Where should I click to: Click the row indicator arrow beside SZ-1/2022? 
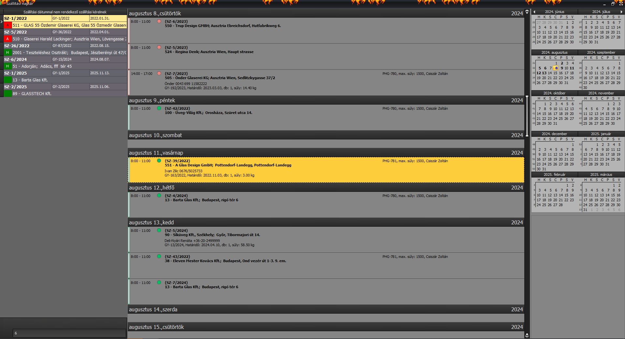(x=2, y=21)
